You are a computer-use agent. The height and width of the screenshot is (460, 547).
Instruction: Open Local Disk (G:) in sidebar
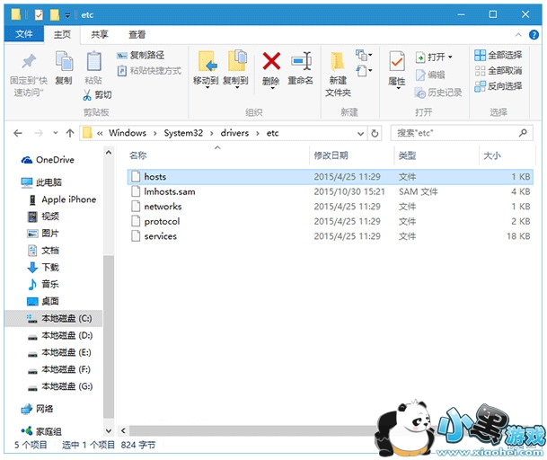(x=60, y=386)
